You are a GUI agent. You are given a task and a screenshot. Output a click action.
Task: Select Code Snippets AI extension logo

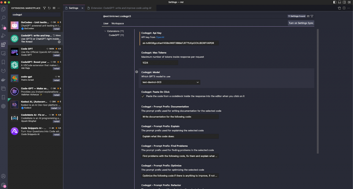click(x=14, y=131)
